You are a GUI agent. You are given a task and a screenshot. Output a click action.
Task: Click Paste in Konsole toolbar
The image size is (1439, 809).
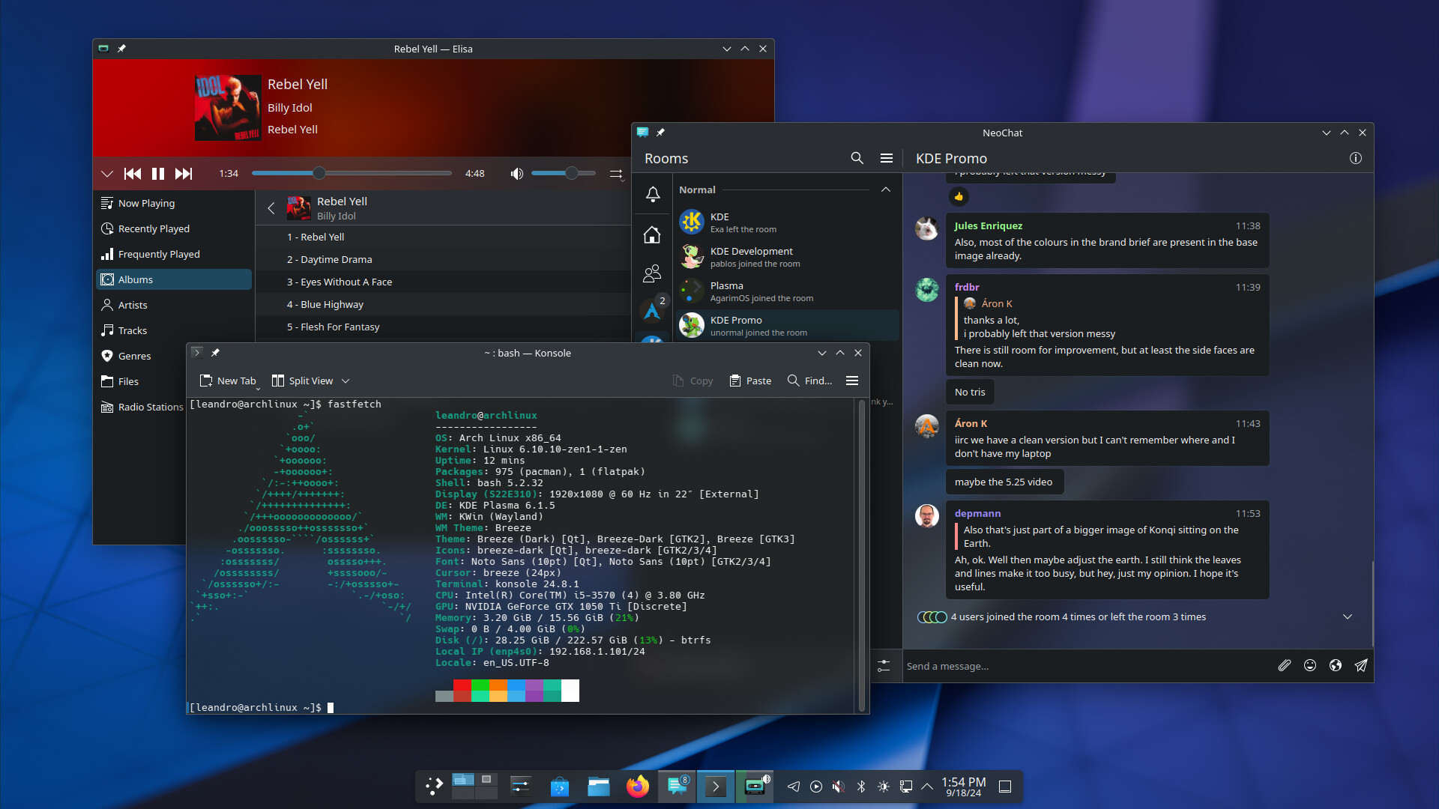[x=750, y=381]
